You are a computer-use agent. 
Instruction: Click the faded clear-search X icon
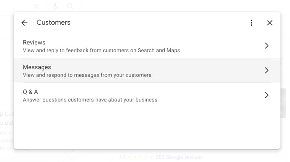pyautogui.click(x=37, y=6)
